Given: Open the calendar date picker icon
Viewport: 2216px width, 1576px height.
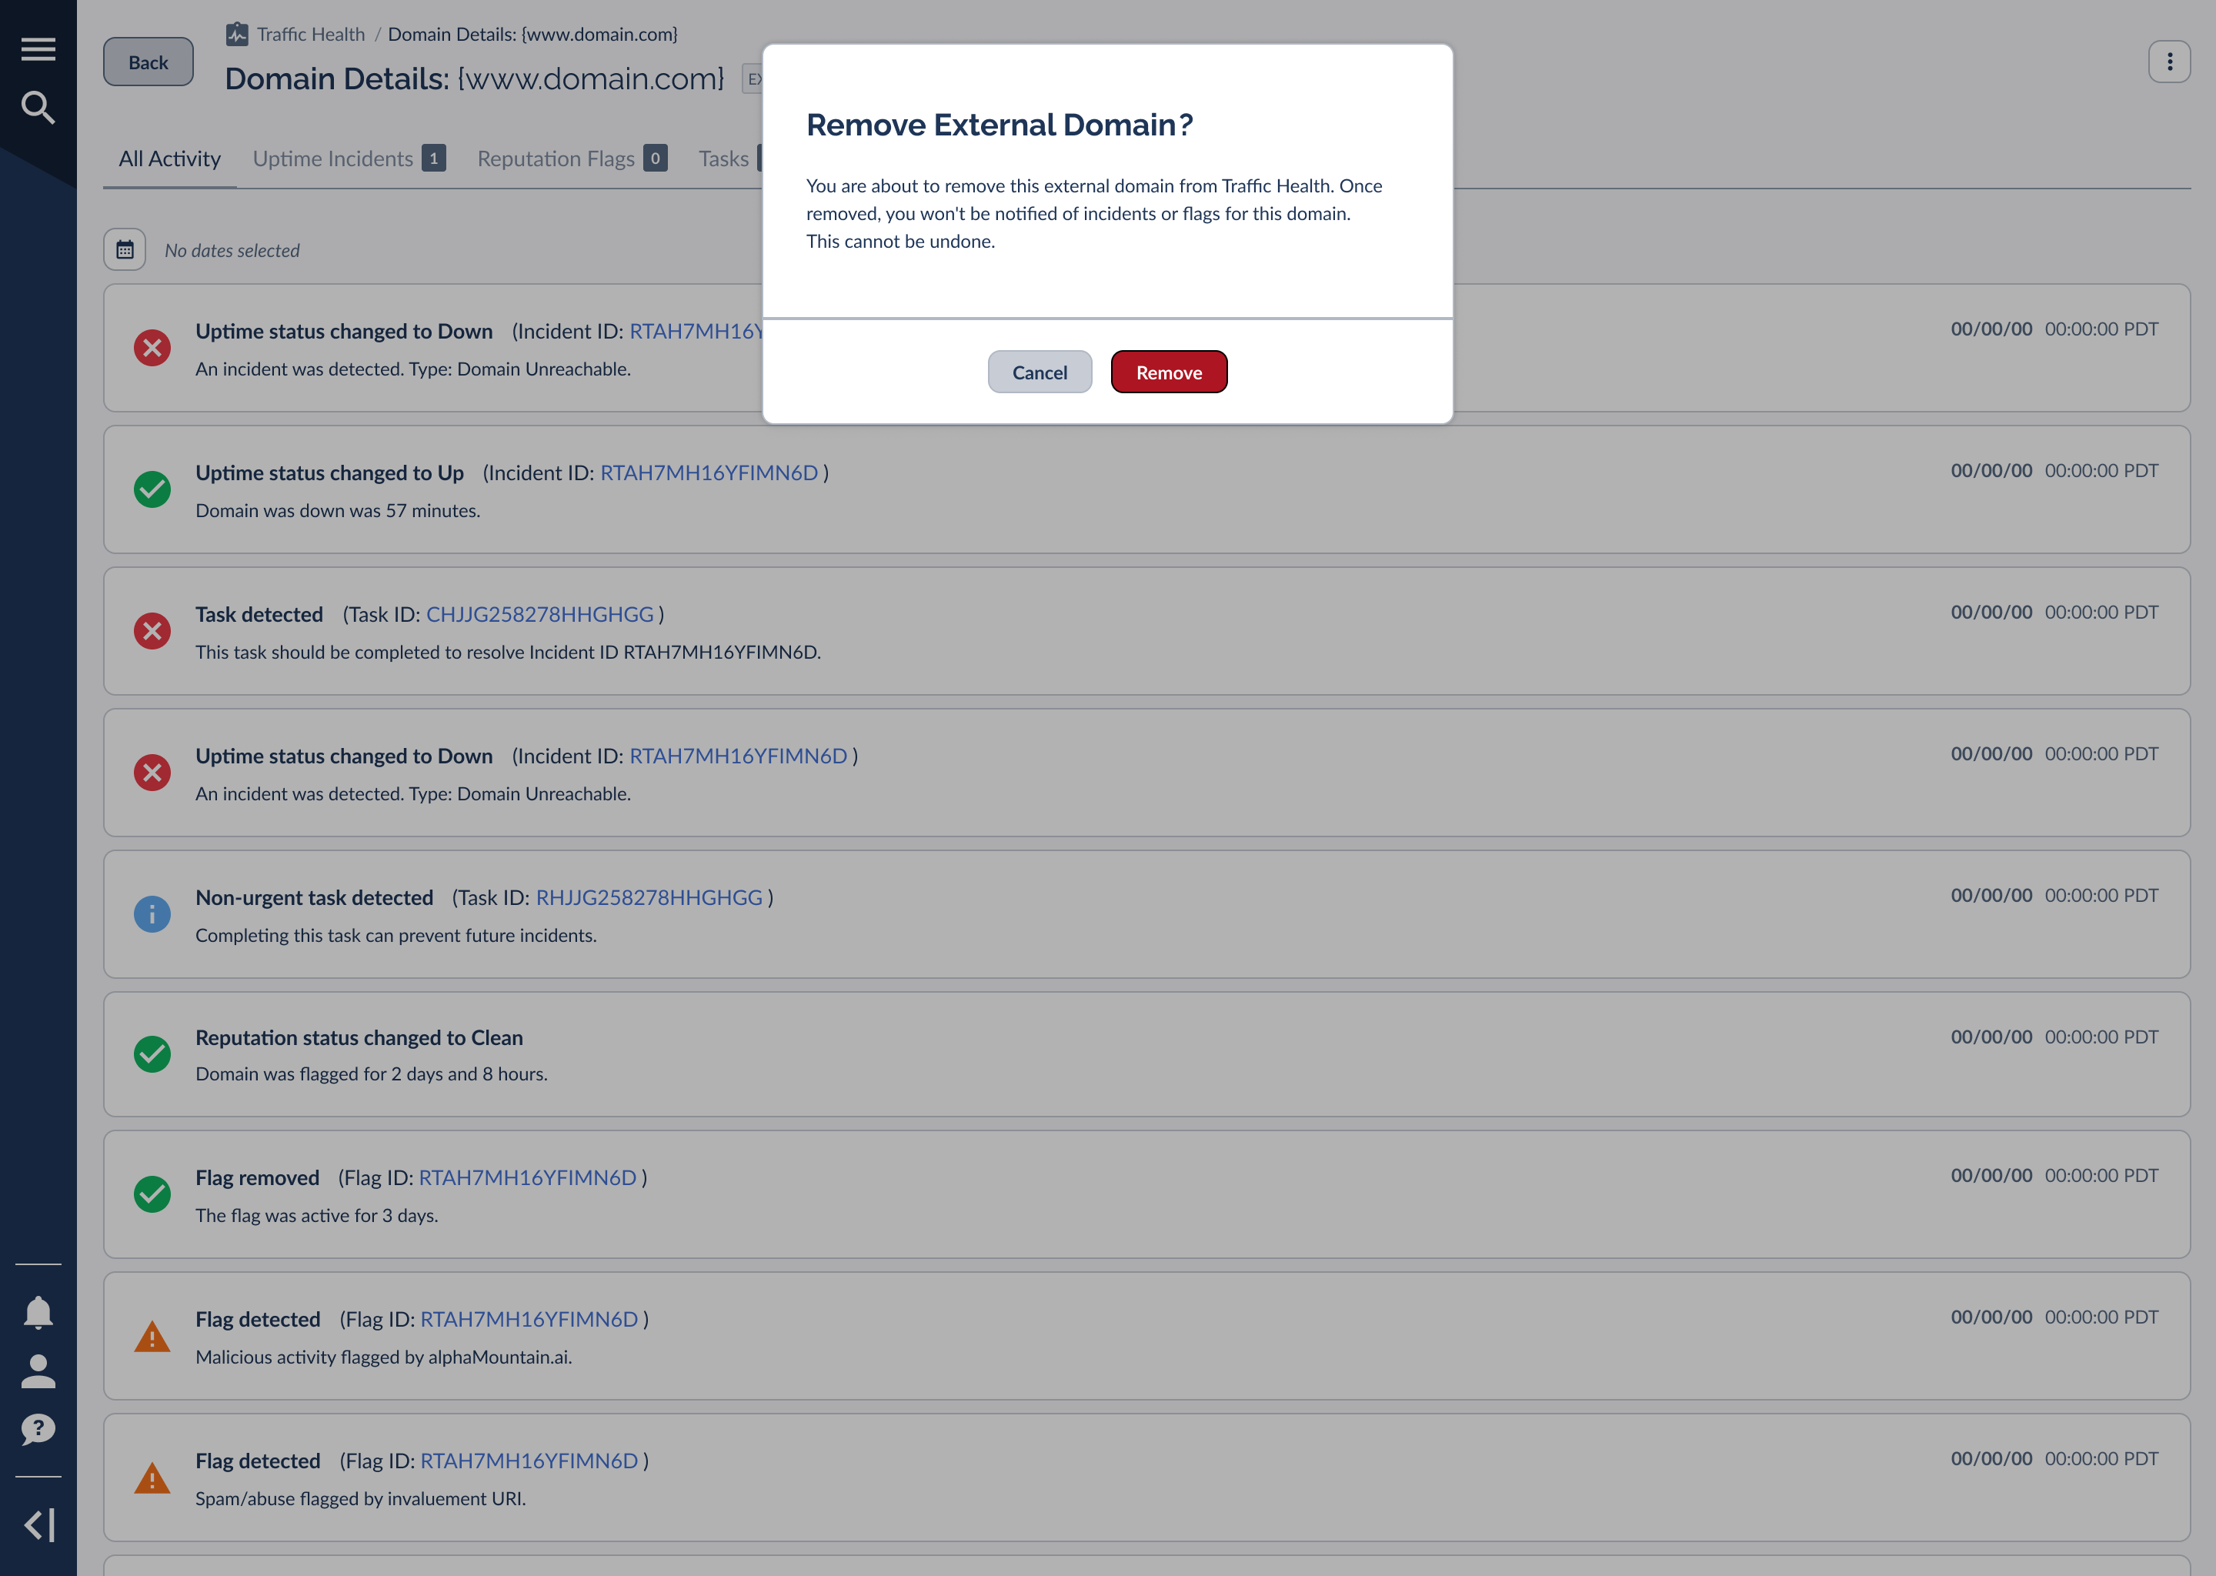Looking at the screenshot, I should click(x=125, y=249).
